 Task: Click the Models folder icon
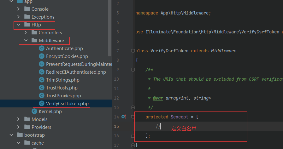pyautogui.click(x=27, y=119)
